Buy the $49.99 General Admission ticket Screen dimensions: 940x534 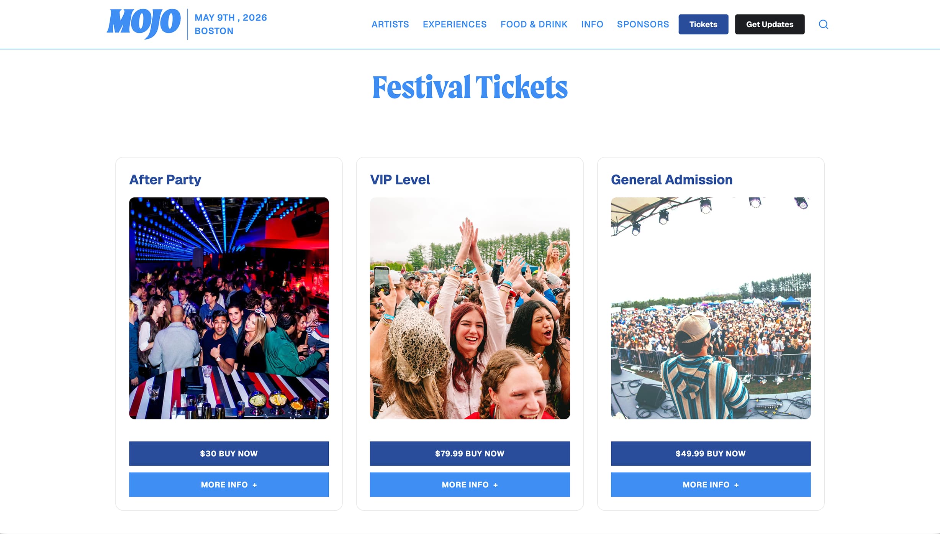click(x=710, y=453)
